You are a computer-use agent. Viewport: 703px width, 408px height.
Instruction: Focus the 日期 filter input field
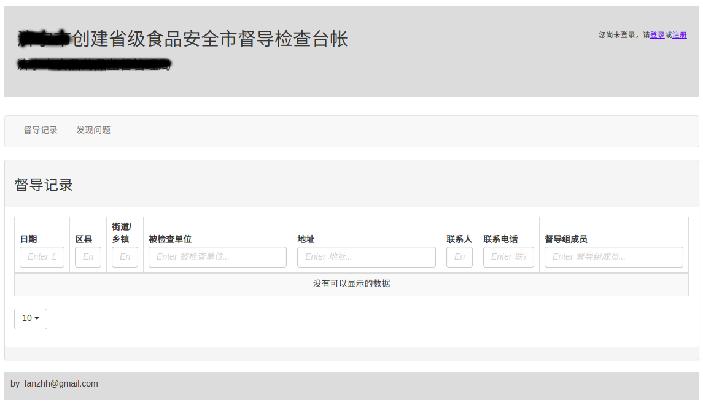coord(42,257)
